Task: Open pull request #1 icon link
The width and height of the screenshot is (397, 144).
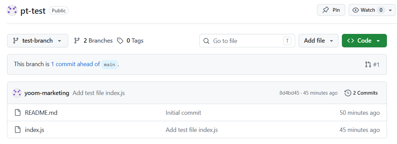Action: [x=372, y=64]
